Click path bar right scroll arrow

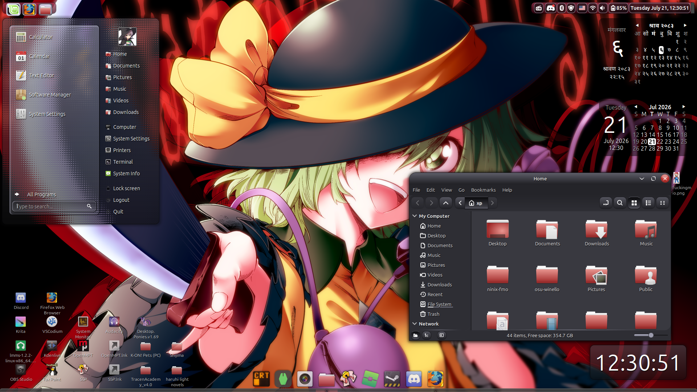coord(493,203)
